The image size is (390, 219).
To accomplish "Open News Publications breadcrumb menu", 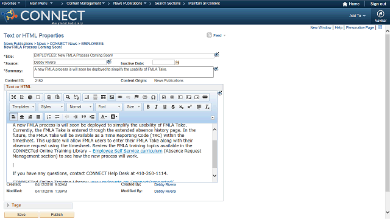I will [130, 4].
